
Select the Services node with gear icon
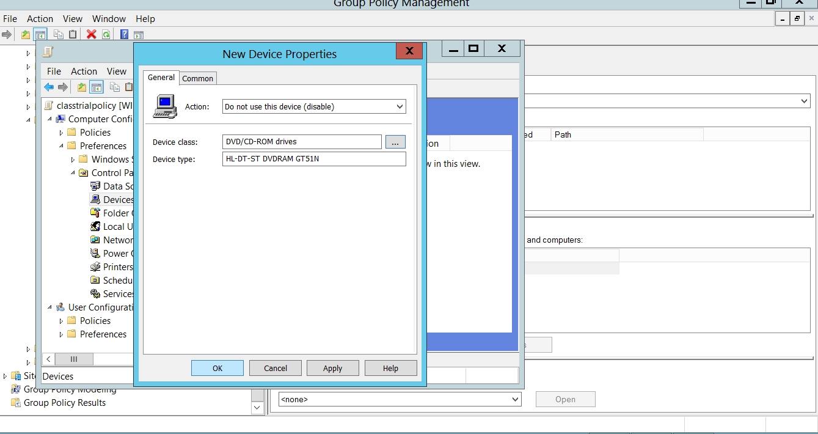(117, 294)
